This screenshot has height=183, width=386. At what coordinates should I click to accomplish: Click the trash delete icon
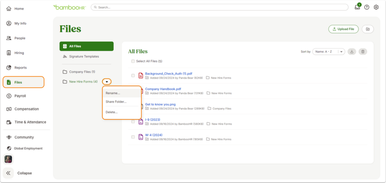pos(363,52)
